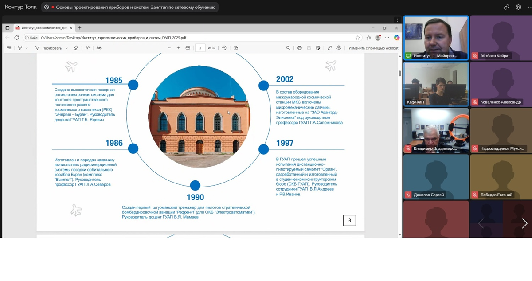Toggle fit to width view
Screen dimensions: 532x281
click(x=188, y=48)
